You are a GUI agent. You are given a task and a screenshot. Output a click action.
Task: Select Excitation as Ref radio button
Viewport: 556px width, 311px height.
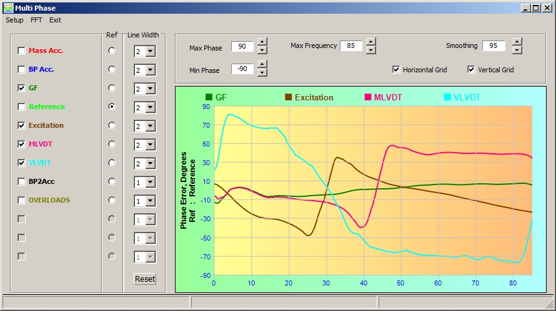[x=112, y=125]
